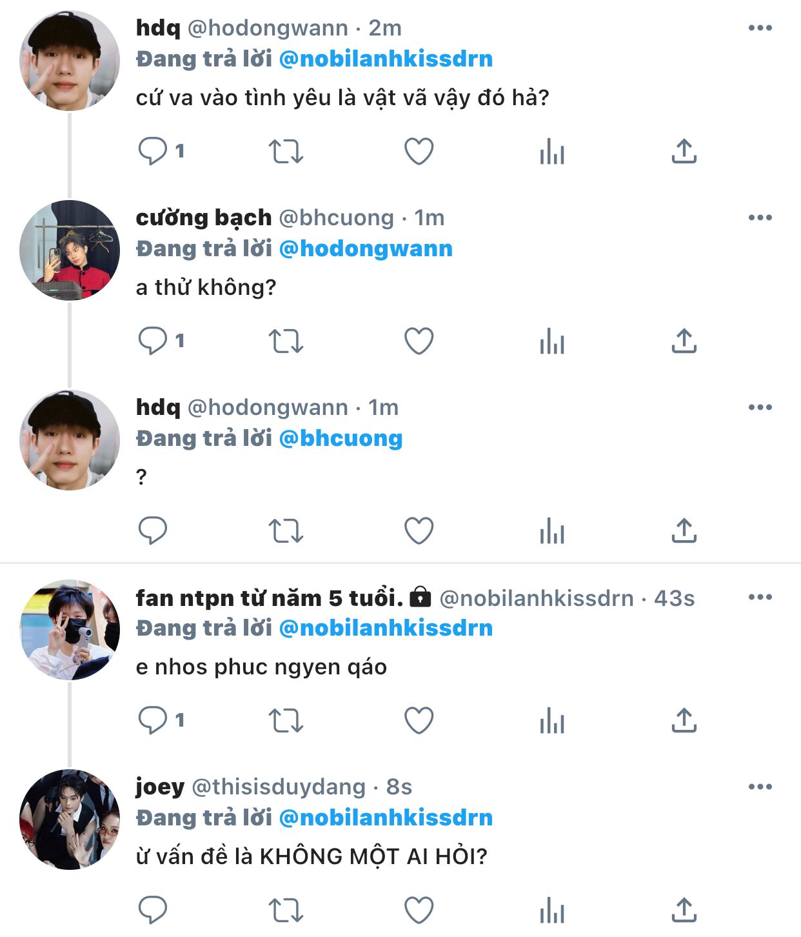Retweet the "e nhos phuc nguyen qáo" tweet
This screenshot has width=801, height=937.
click(286, 720)
